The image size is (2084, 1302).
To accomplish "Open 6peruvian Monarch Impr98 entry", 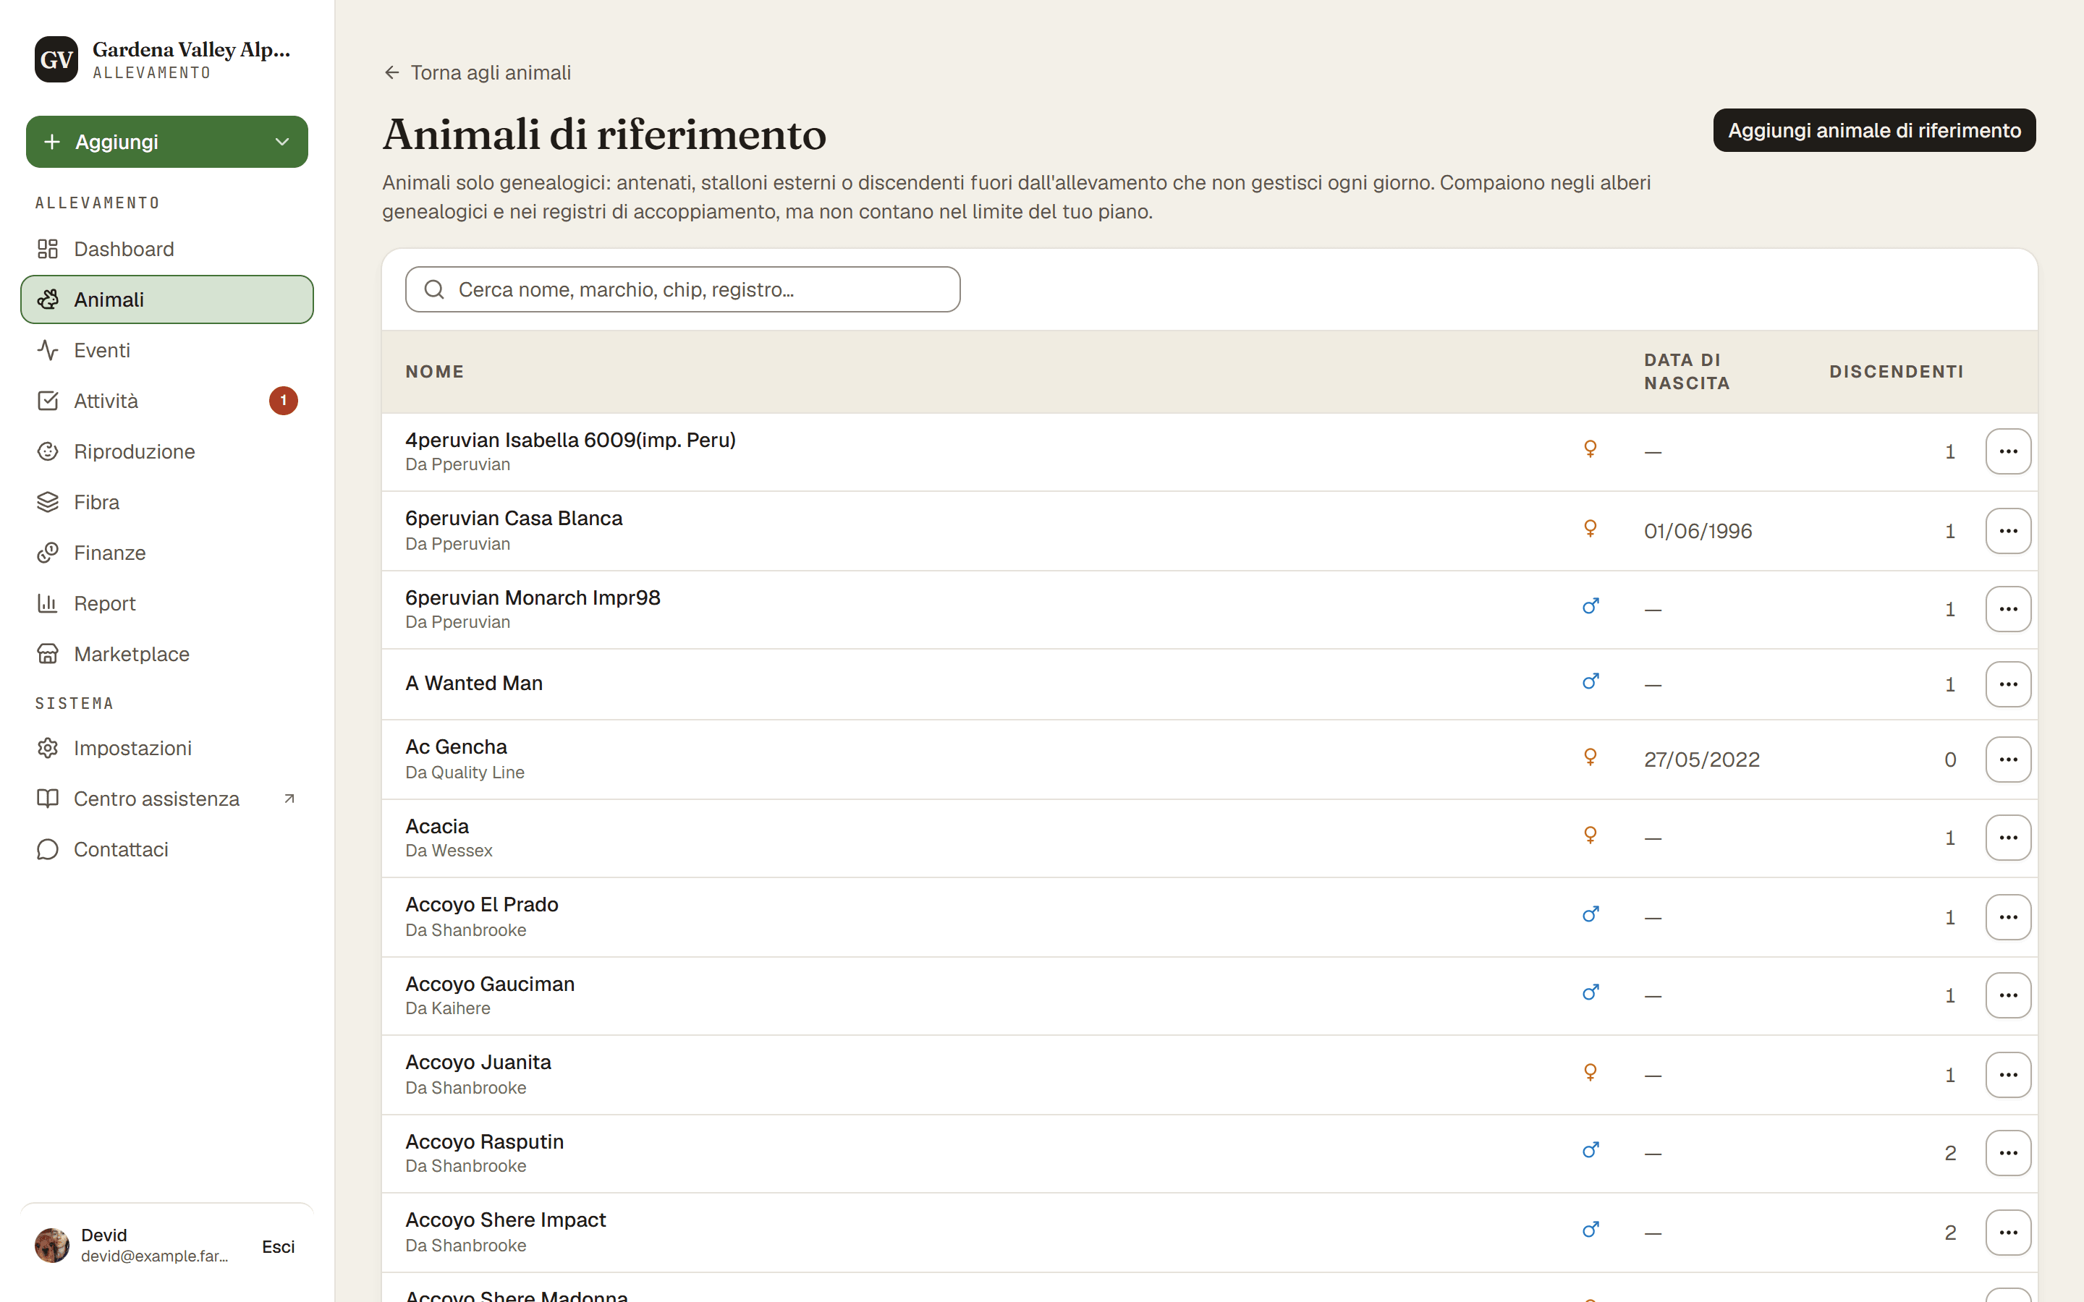I will pos(532,597).
